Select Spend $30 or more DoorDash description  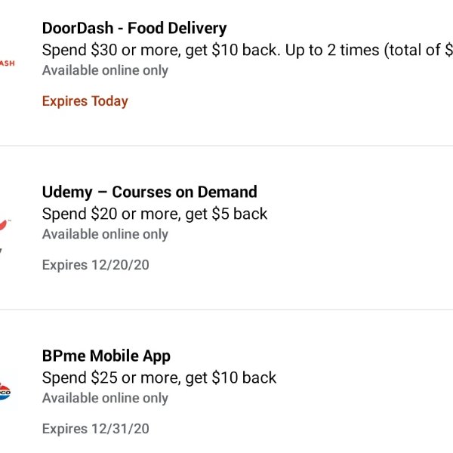point(248,50)
